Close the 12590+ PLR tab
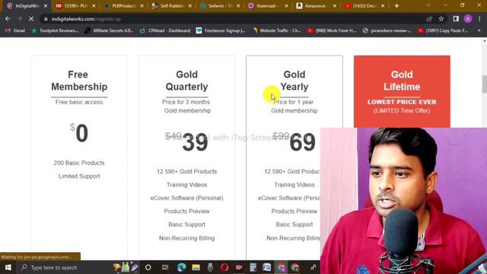The image size is (487, 274). 94,5
